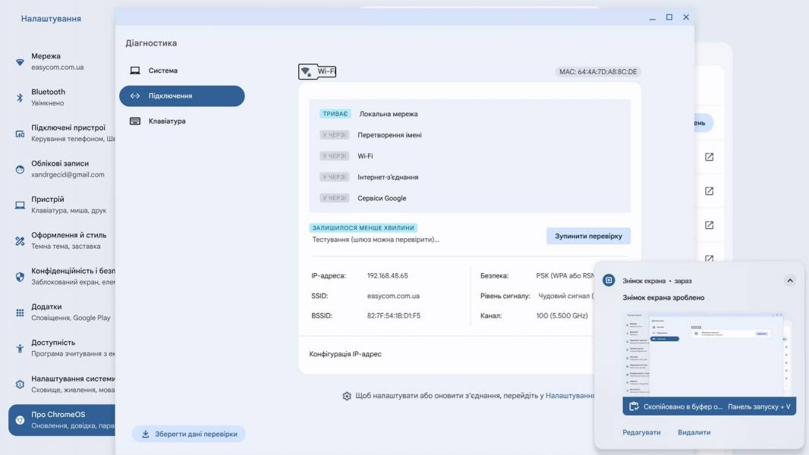Click the Доступність accessibility icon
Screen dimensions: 809x455
coord(20,348)
